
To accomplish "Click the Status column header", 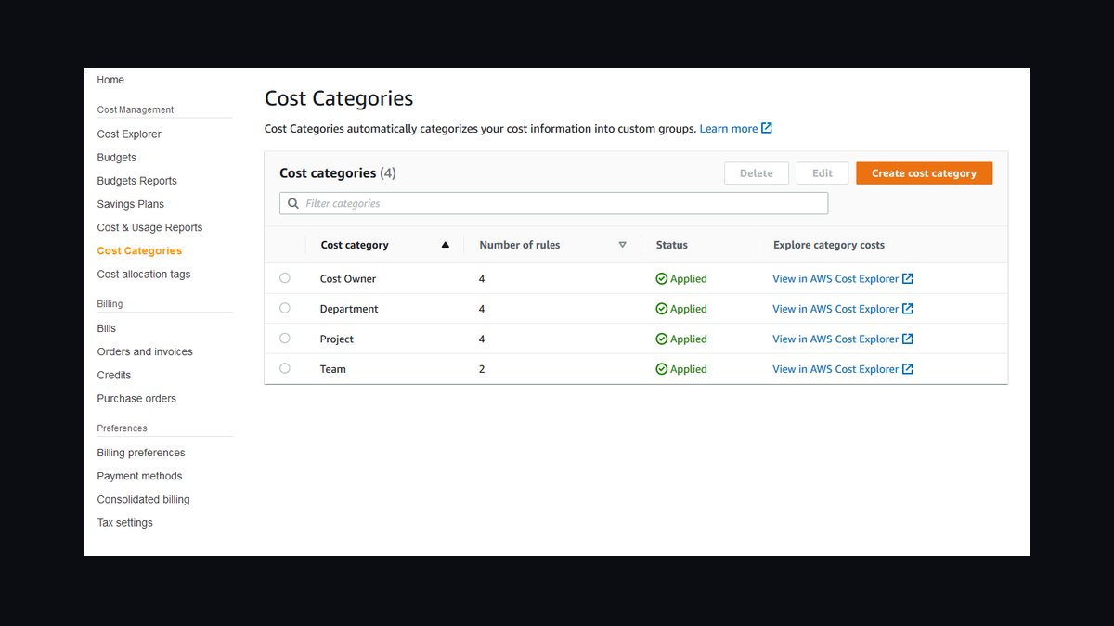I will [x=672, y=245].
